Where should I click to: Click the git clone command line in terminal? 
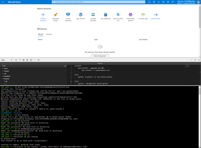point(35,87)
